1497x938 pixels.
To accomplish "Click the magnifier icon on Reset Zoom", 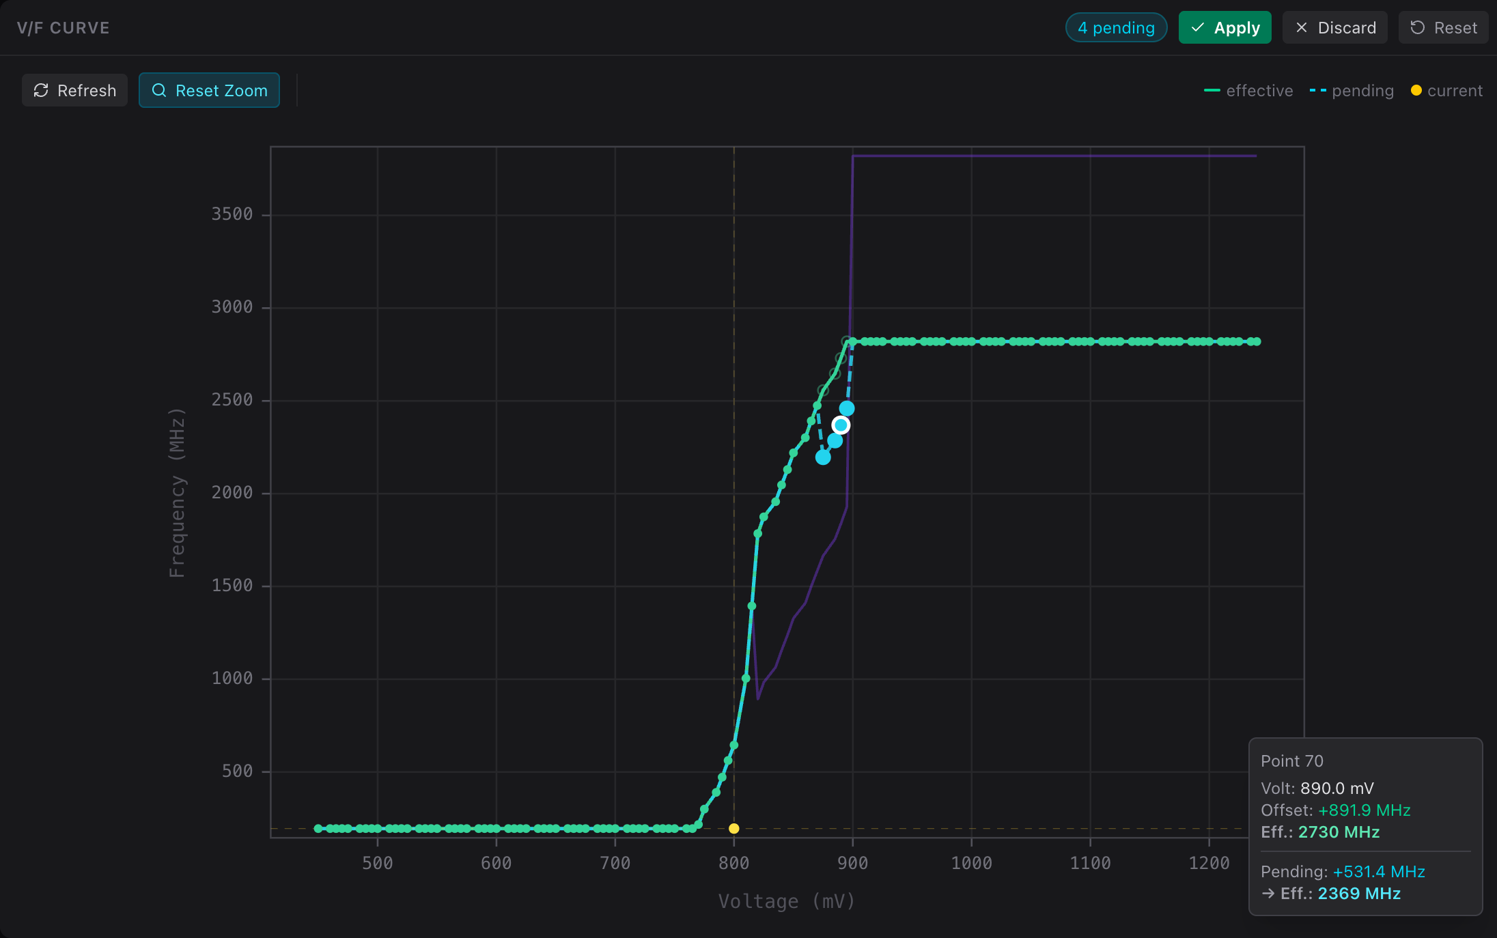I will (x=159, y=90).
